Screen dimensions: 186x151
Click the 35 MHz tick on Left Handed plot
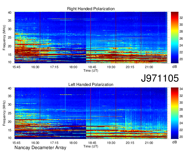pyautogui.click(x=10, y=96)
